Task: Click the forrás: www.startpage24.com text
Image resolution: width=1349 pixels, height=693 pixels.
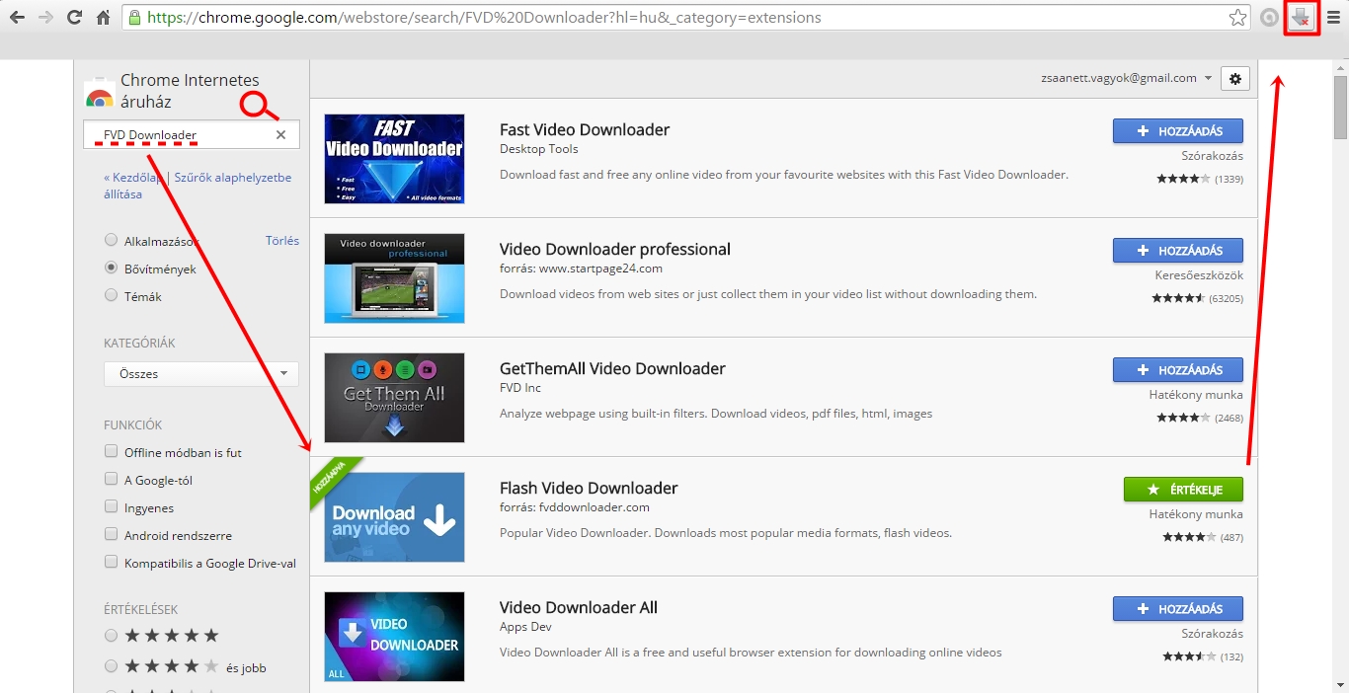Action: [581, 269]
